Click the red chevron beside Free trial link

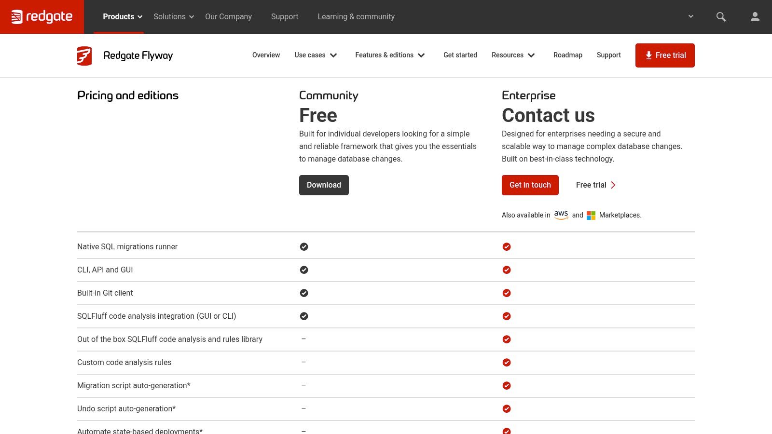tap(613, 185)
